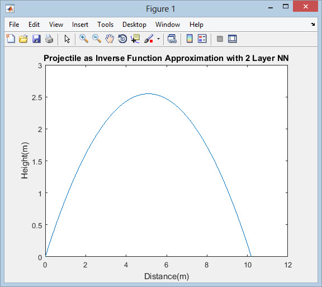This screenshot has height=287, width=322.
Task: Select the Edit Plot arrow tool
Action: tap(67, 39)
